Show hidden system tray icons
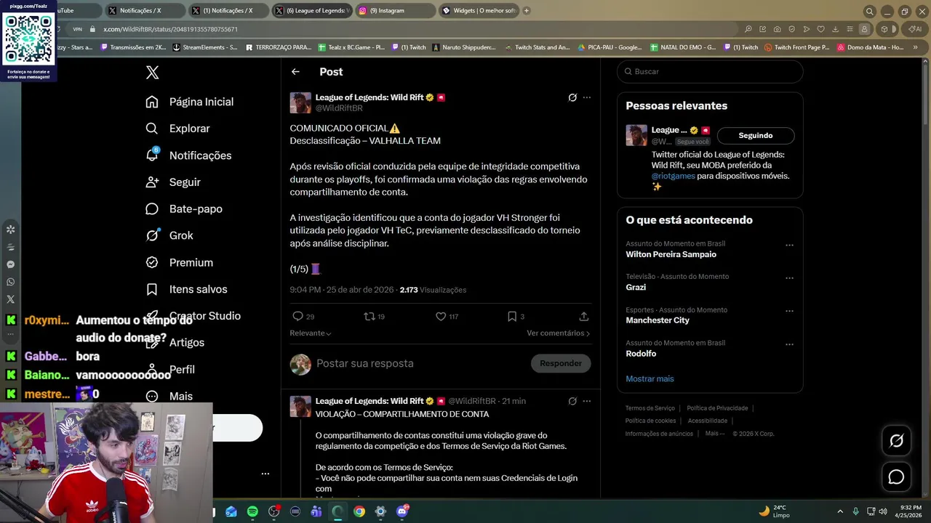 840,511
